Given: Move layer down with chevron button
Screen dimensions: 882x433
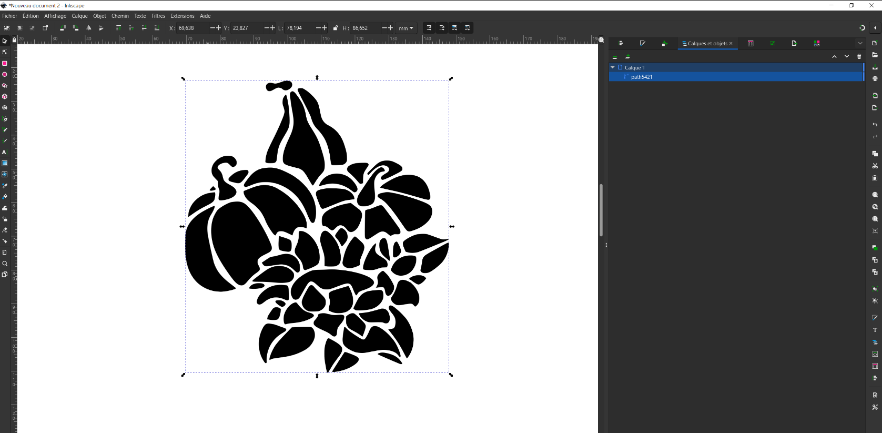Looking at the screenshot, I should coord(847,56).
